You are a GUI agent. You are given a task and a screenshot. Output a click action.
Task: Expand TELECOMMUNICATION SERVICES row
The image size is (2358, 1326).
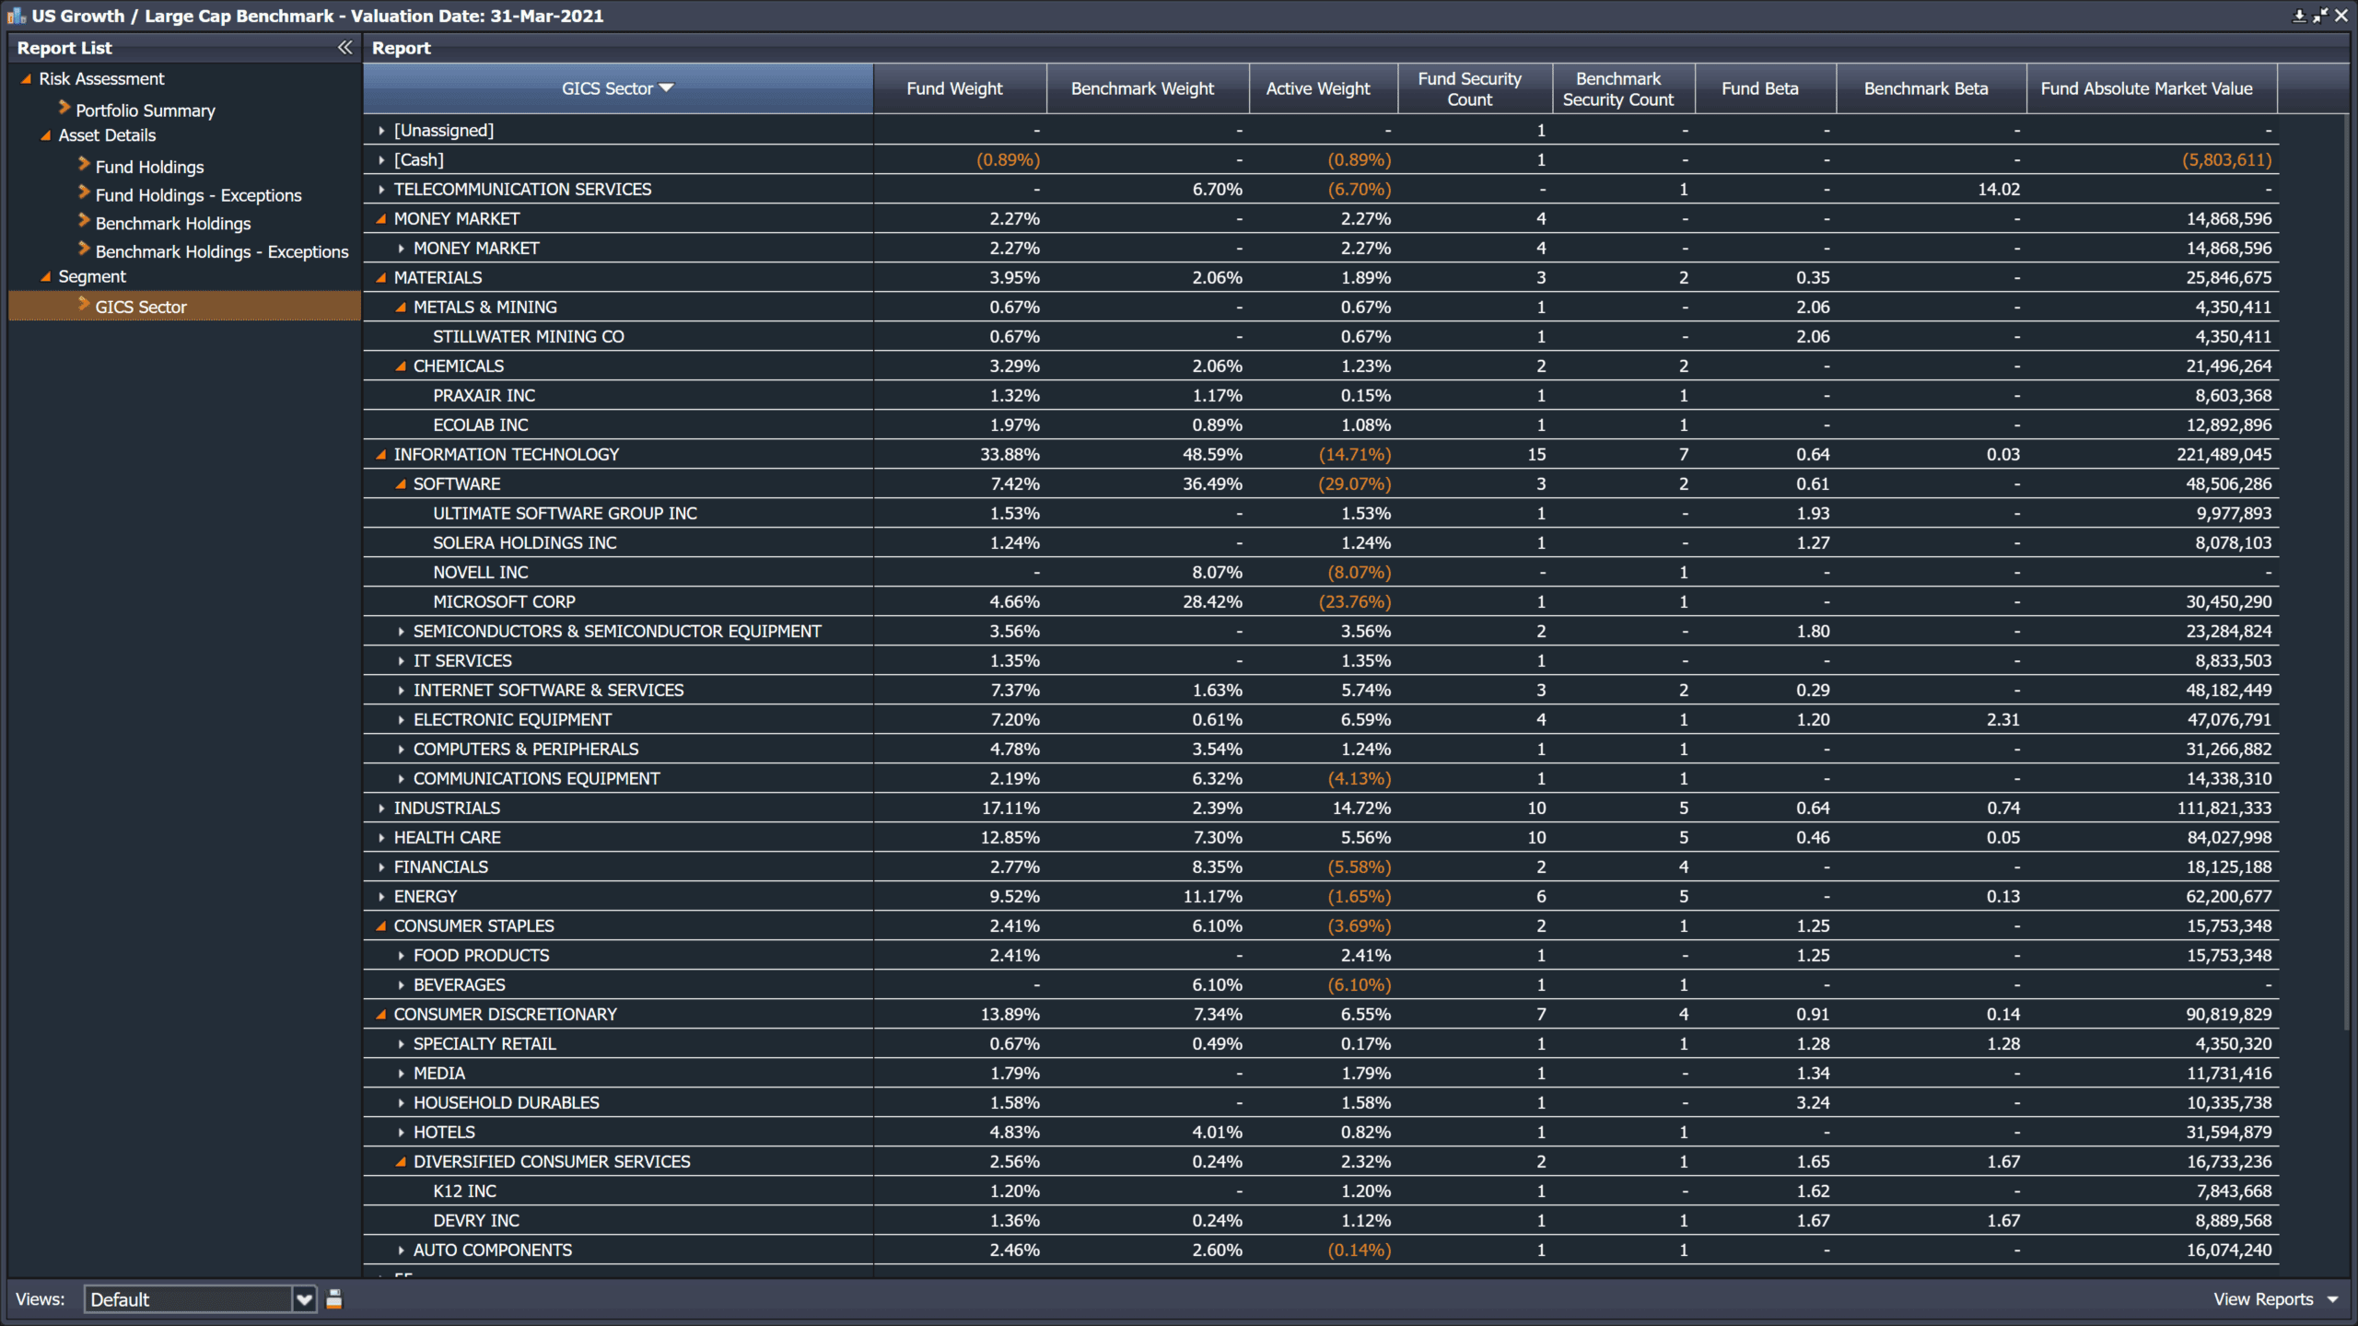pos(381,190)
